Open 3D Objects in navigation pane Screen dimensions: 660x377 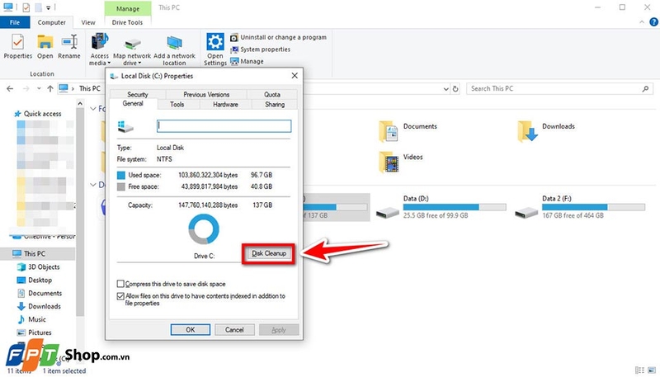point(38,266)
